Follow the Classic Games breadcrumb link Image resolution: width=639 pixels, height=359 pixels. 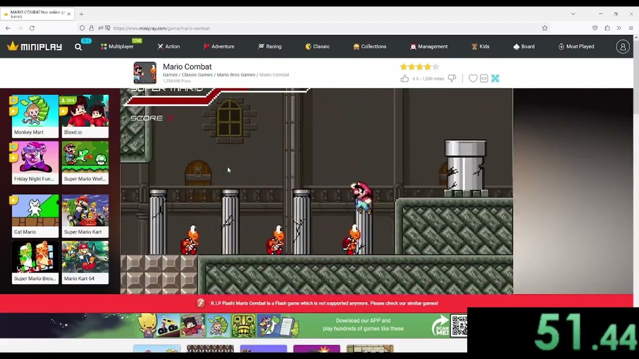197,75
